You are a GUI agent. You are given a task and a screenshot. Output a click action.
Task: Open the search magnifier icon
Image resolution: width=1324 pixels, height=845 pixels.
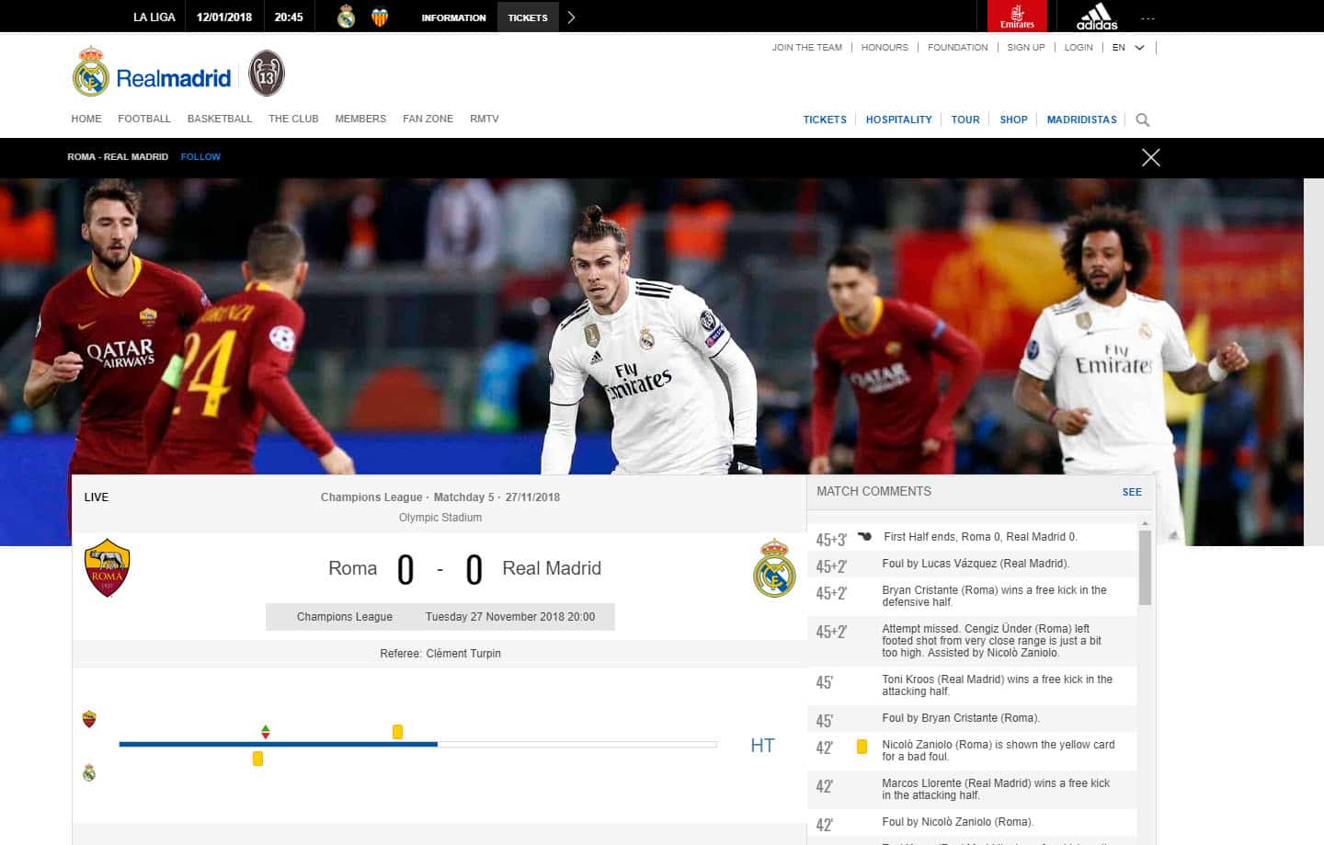pos(1143,120)
